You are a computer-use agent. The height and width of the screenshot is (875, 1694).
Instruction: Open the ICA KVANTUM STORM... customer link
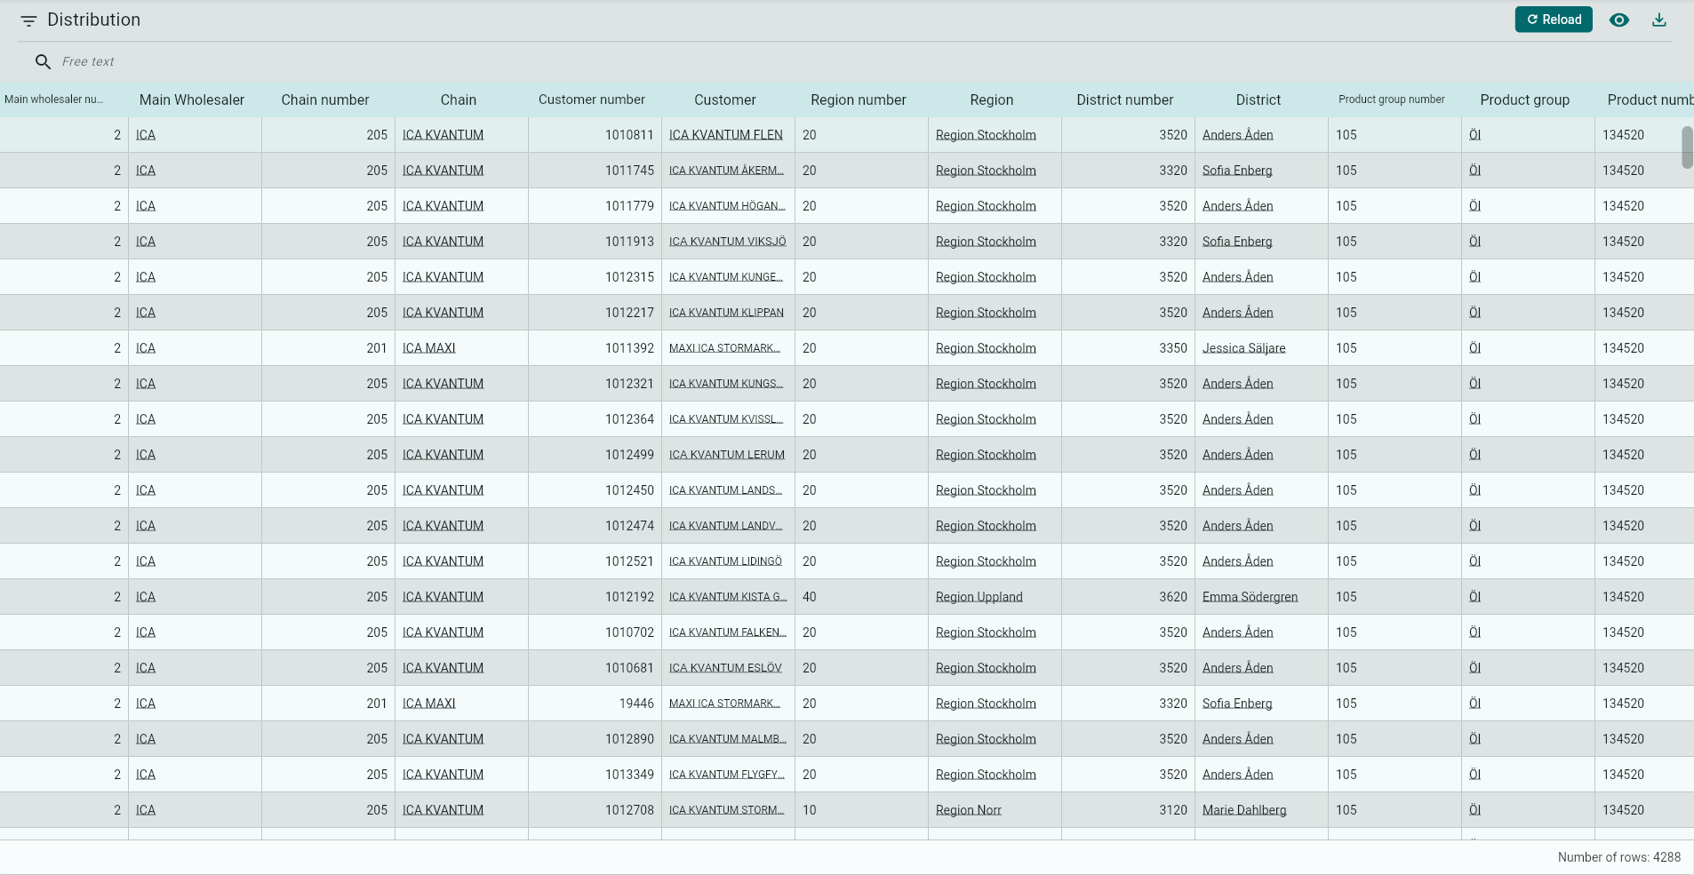click(727, 810)
